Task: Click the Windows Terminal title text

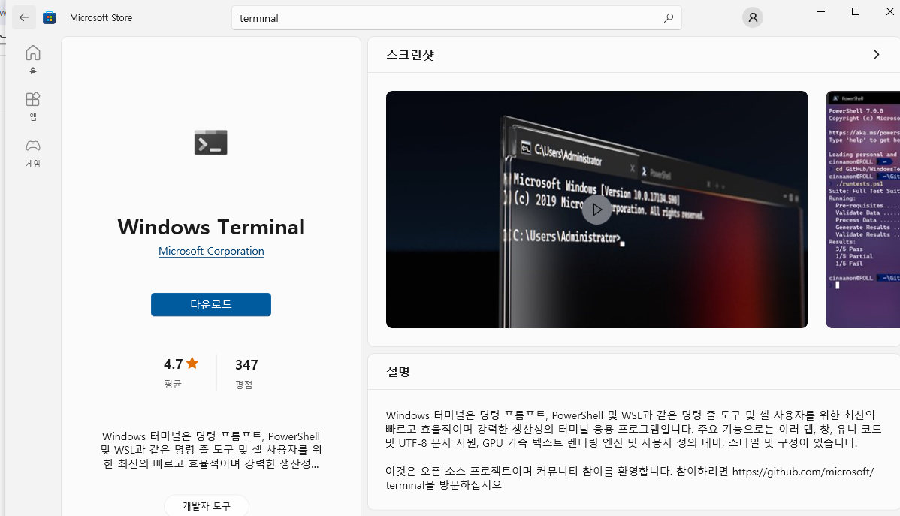Action: tap(210, 228)
